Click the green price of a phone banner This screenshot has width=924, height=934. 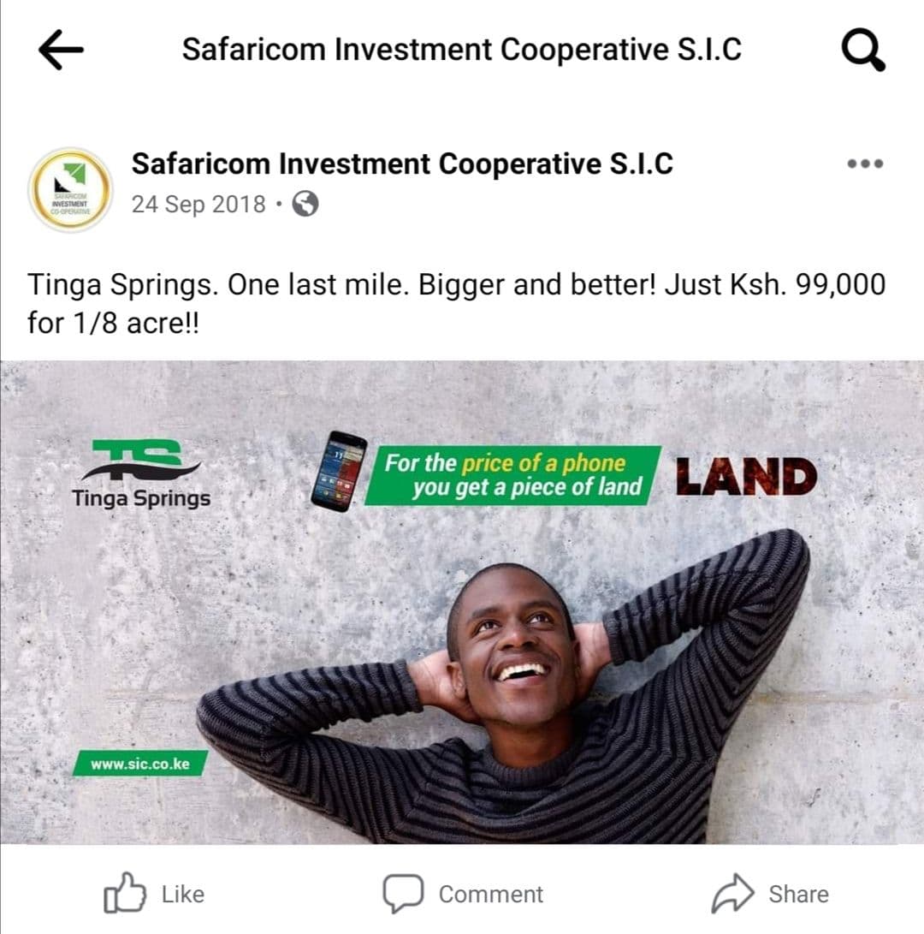(513, 475)
